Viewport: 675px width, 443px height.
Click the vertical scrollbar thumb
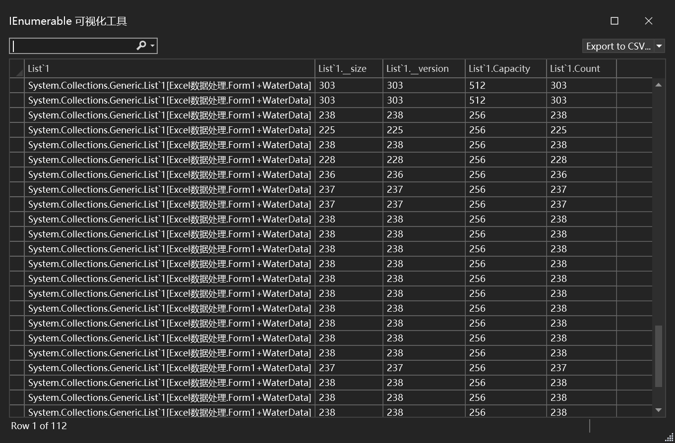659,356
